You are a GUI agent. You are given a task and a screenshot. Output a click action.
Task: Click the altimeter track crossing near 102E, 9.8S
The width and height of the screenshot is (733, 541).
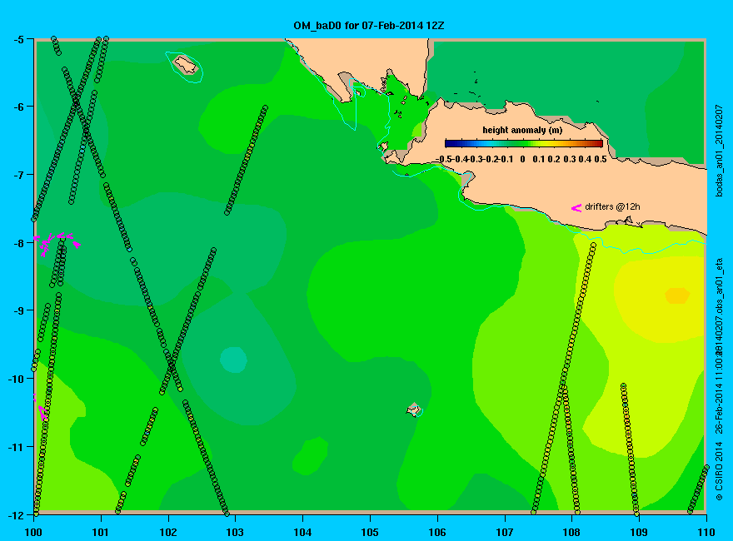coord(172,365)
